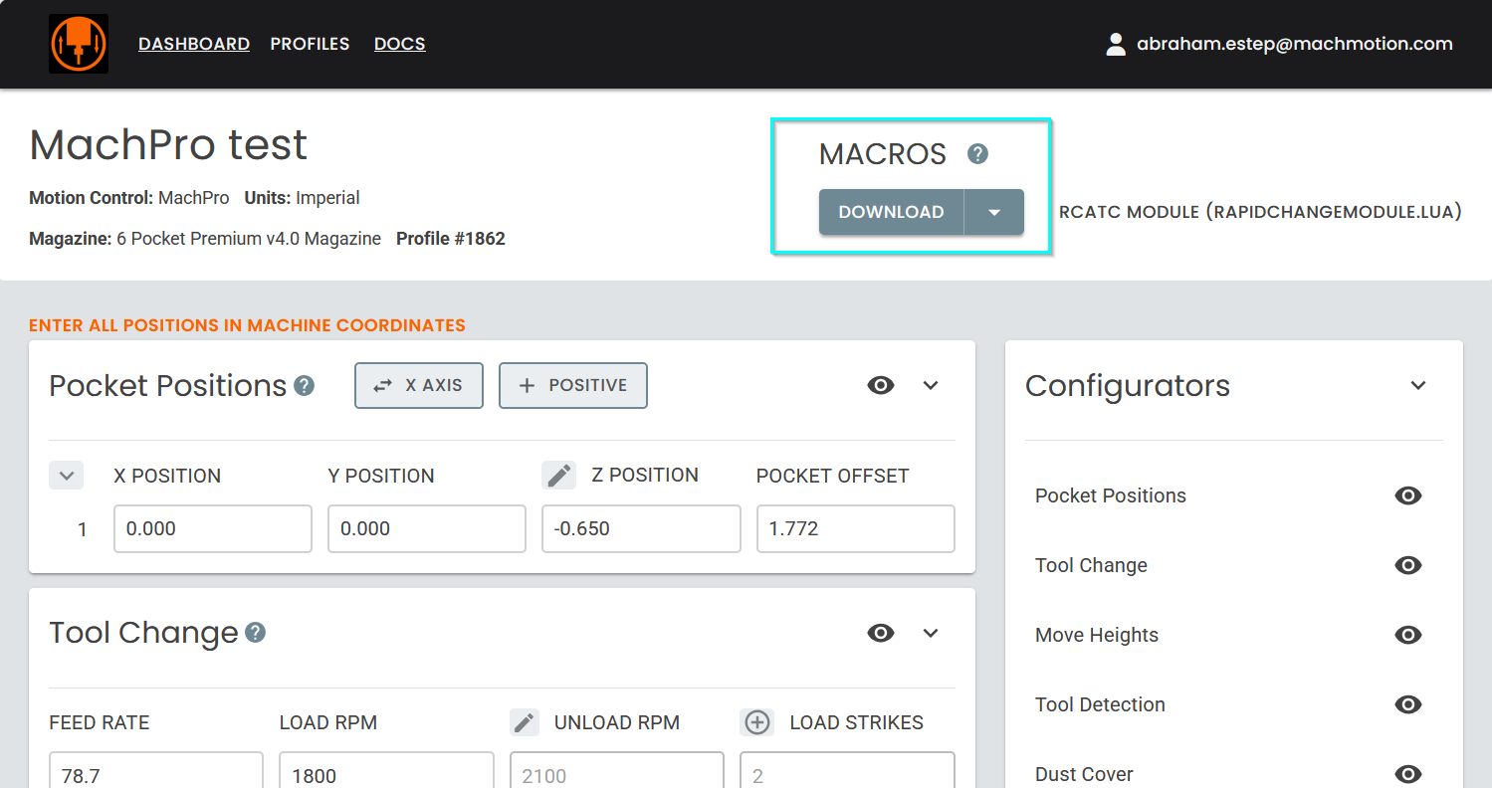This screenshot has height=788, width=1492.
Task: Click the Positive direction button
Action: coord(573,385)
